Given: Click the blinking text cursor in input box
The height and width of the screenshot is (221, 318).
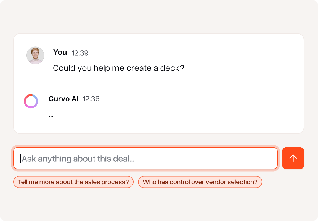Looking at the screenshot, I should point(20,159).
